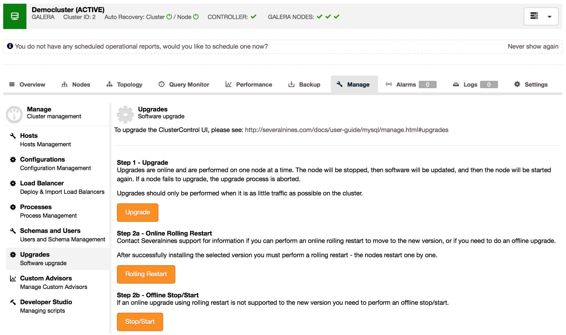Open the severalnines upgrade docs link

point(347,130)
